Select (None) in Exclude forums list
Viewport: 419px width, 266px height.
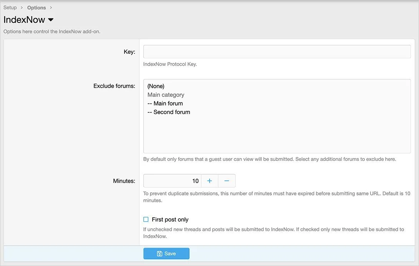pos(156,86)
